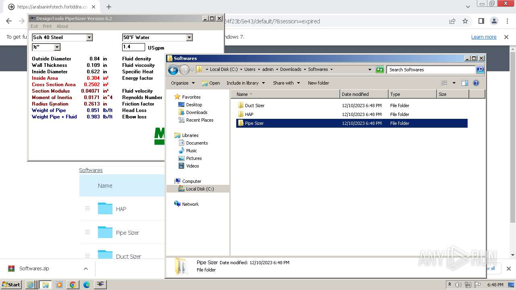
Task: Click the Windows Start button
Action: point(11,285)
